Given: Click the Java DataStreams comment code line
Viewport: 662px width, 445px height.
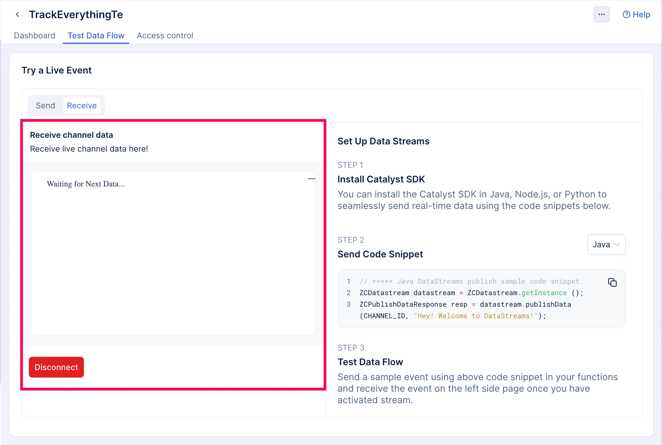Looking at the screenshot, I should coord(469,281).
